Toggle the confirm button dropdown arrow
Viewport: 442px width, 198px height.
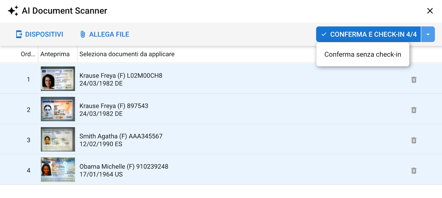click(x=428, y=35)
